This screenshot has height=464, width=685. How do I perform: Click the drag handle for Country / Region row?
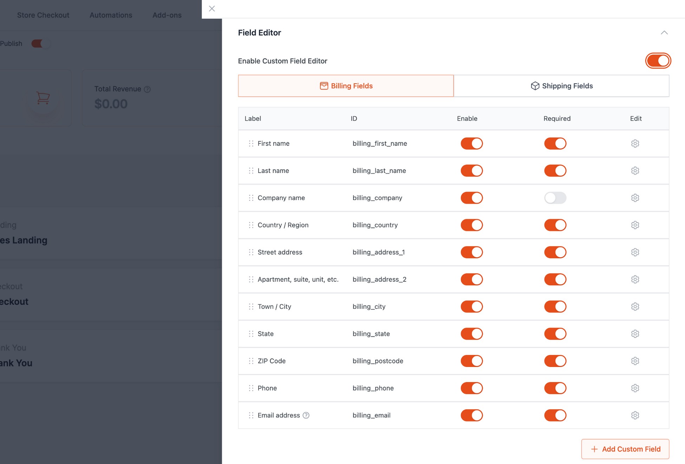[251, 225]
